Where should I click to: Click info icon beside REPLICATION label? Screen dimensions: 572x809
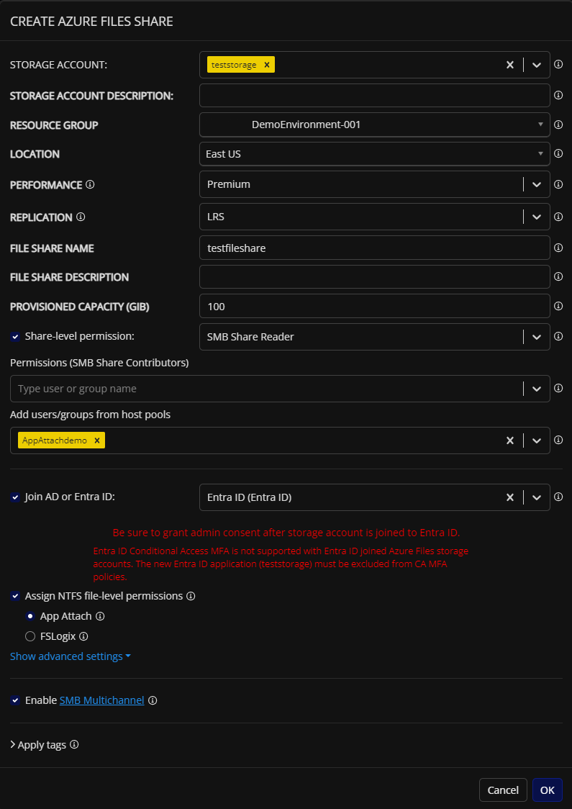(81, 217)
